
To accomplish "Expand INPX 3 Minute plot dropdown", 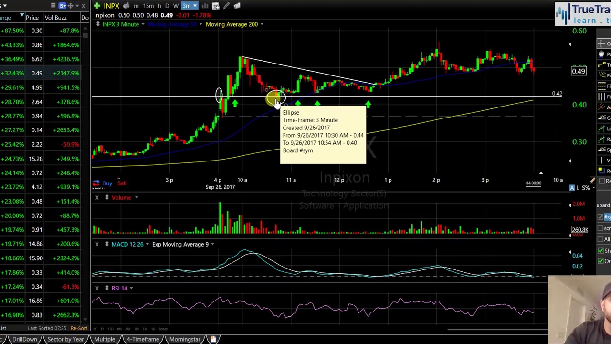I will [x=143, y=24].
